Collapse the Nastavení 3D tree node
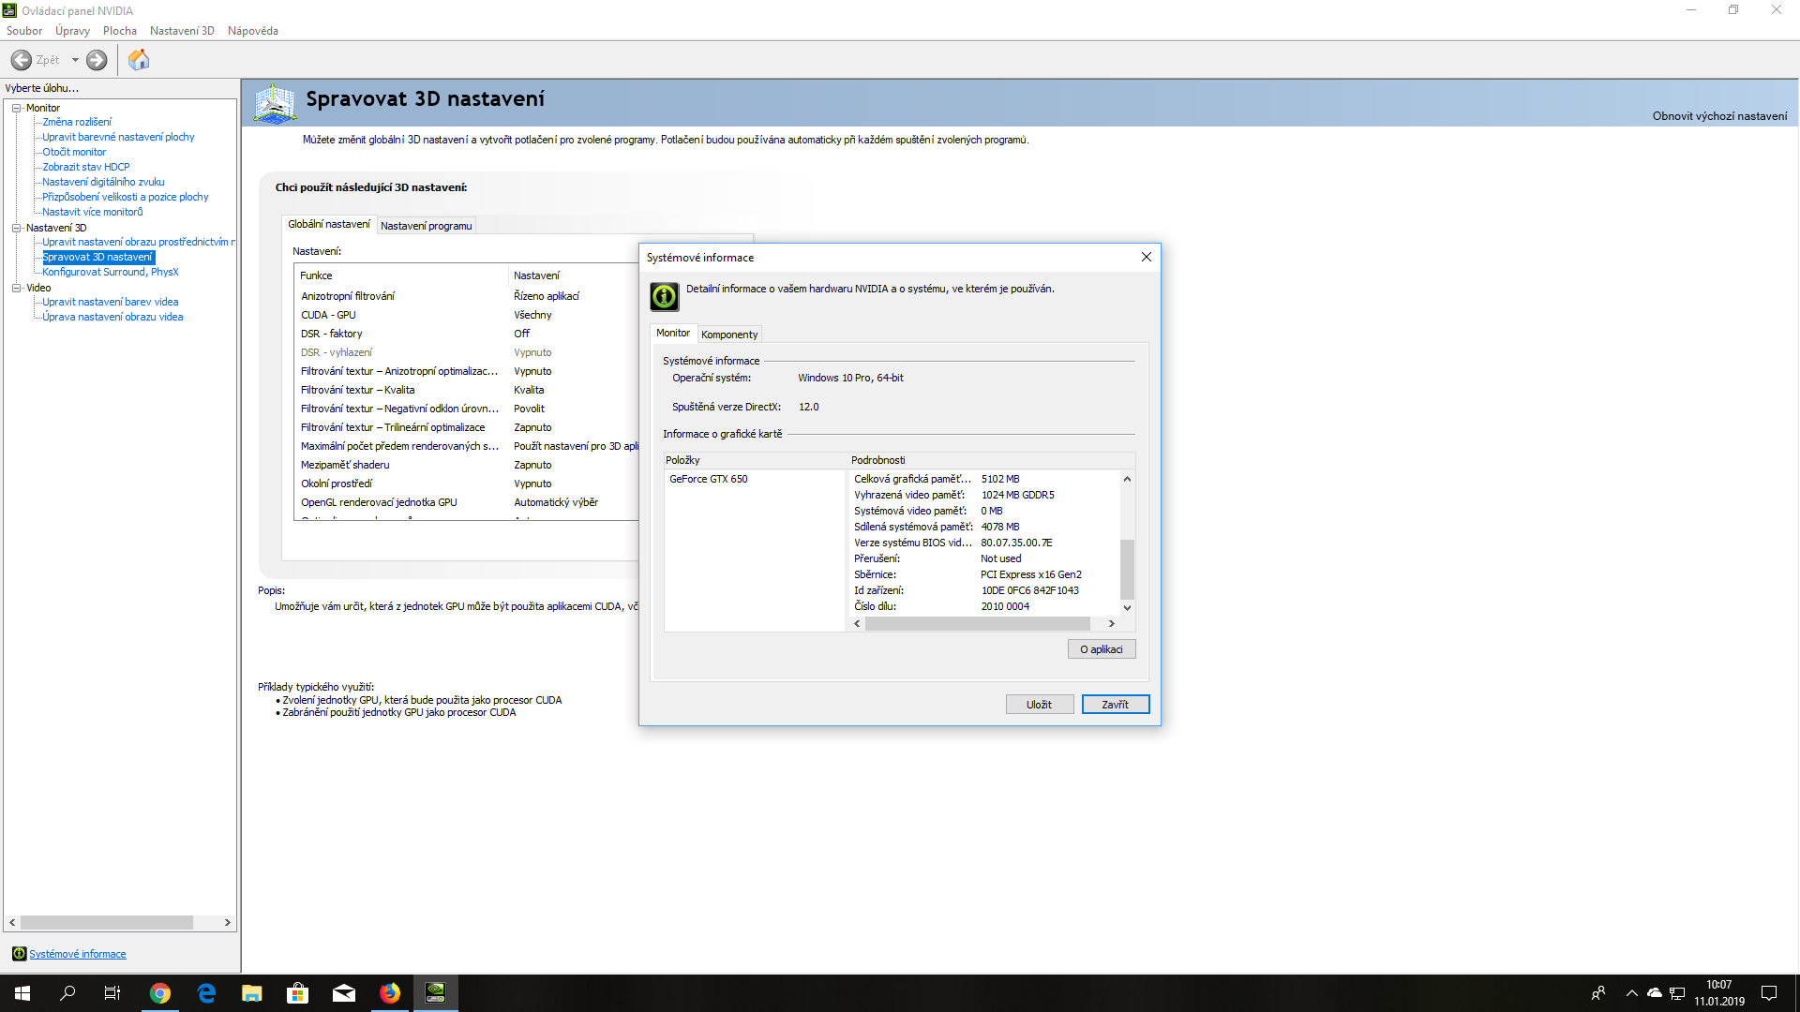This screenshot has height=1012, width=1800. pyautogui.click(x=16, y=228)
